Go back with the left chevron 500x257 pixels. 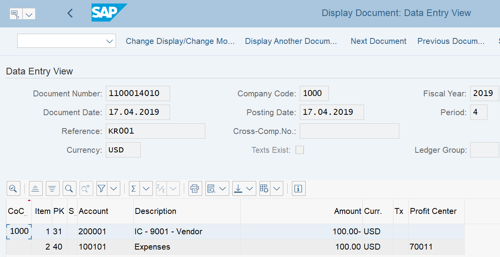70,13
